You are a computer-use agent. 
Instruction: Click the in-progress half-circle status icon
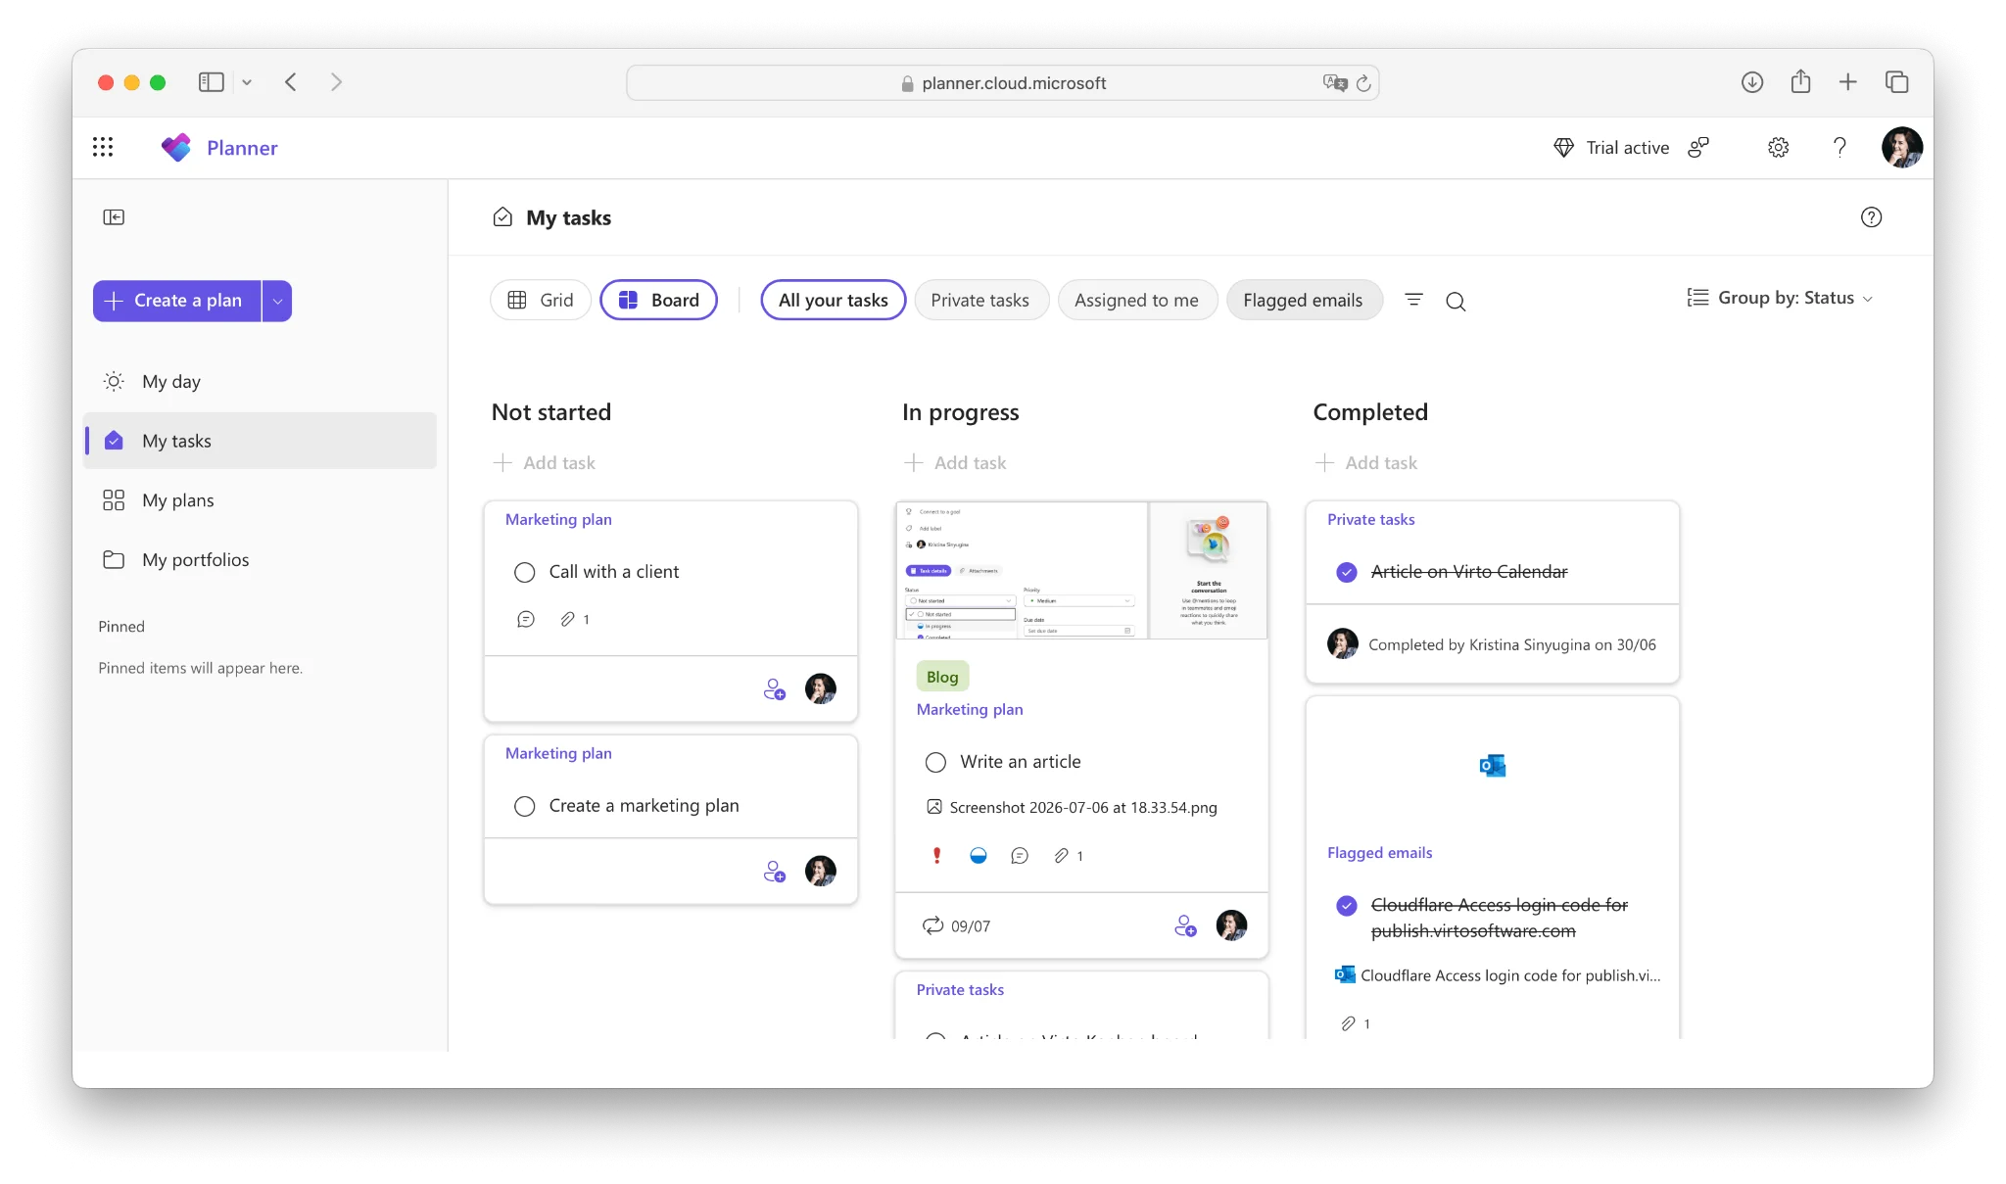978,855
